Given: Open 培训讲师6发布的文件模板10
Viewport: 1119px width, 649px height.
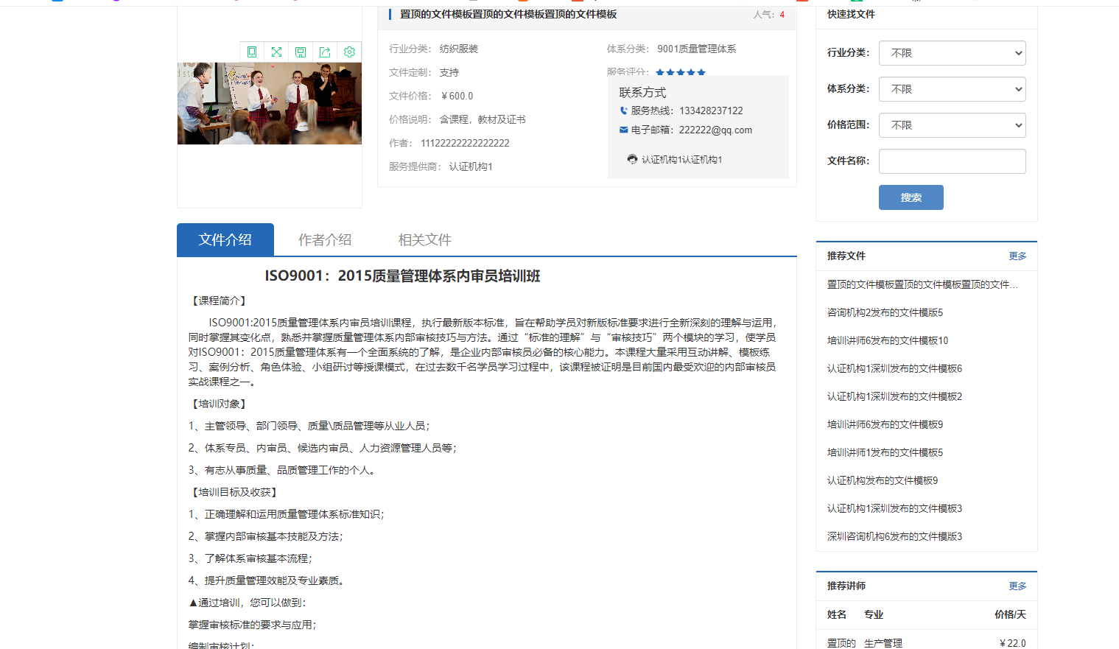Looking at the screenshot, I should 888,340.
